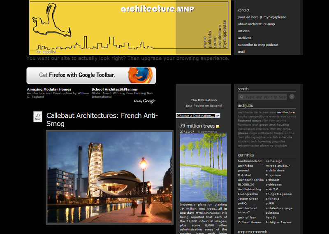Open the School Architect&Planner ad link
Image resolution: width=329 pixels, height=234 pixels.
point(115,89)
